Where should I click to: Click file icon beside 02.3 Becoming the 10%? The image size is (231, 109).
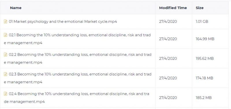tap(5, 74)
